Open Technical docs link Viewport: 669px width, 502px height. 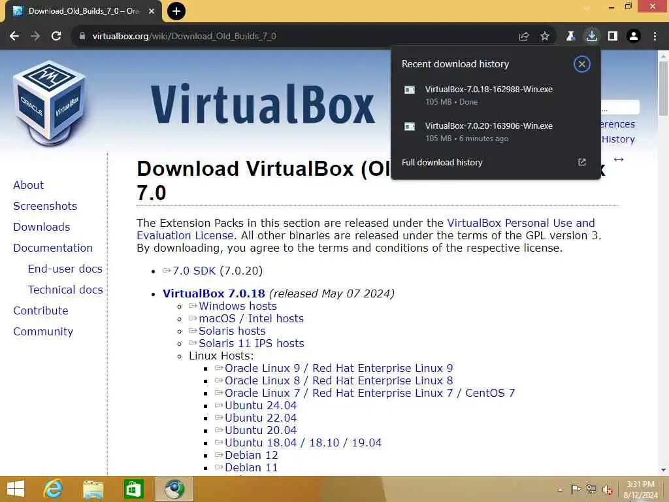65,290
